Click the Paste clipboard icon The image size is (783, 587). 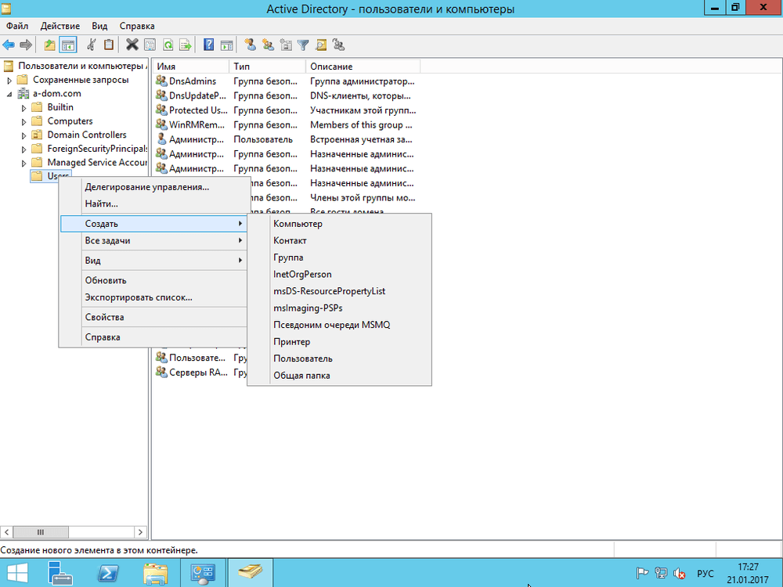[108, 45]
